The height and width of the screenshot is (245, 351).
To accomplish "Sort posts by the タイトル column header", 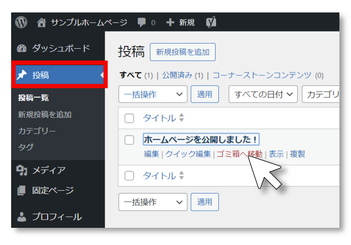I will click(x=159, y=118).
